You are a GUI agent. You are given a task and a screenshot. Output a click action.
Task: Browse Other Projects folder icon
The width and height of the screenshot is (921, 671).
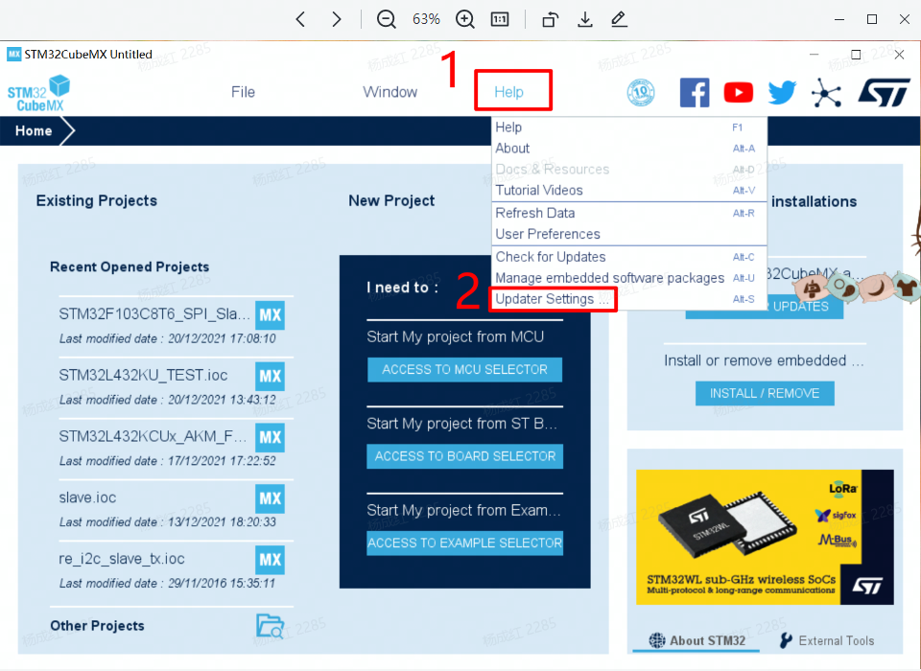[271, 626]
